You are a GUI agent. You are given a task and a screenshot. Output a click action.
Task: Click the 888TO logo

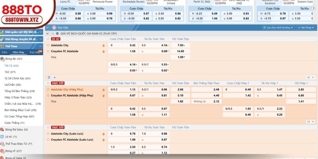[x=22, y=10]
